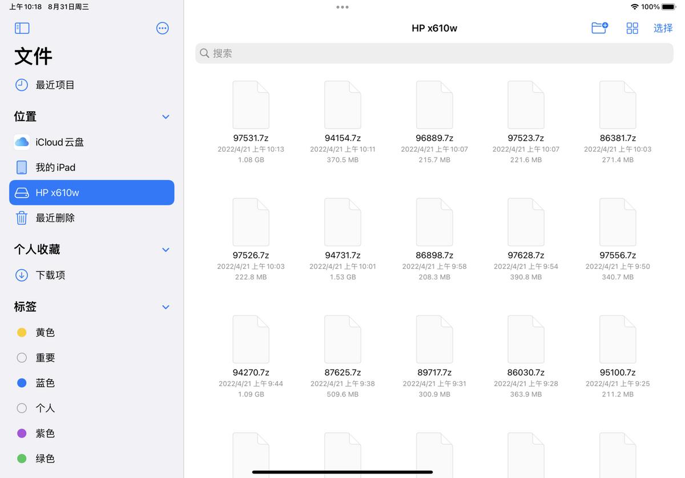Select the HP x610w drive
685x478 pixels.
[57, 192]
